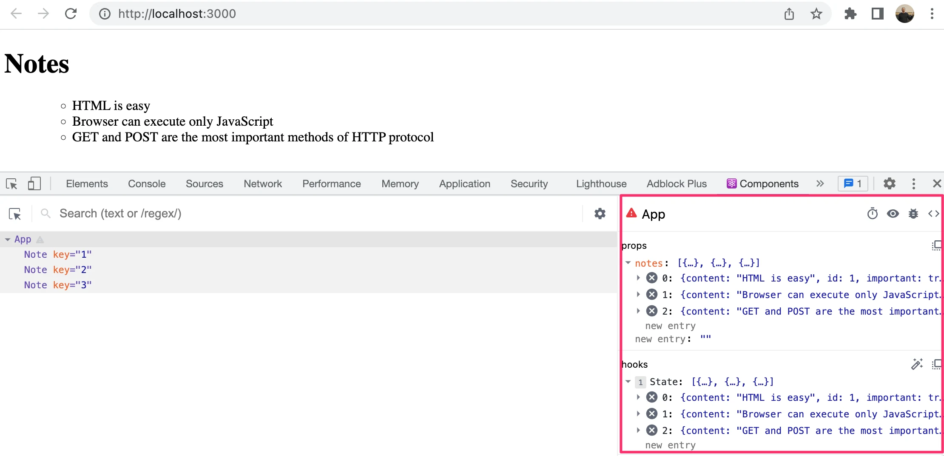Collapse the State hook array
The width and height of the screenshot is (944, 456).
tap(628, 382)
